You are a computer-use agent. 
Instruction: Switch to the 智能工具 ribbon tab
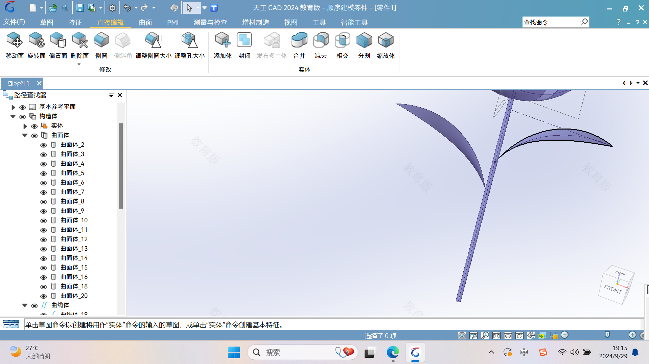354,22
